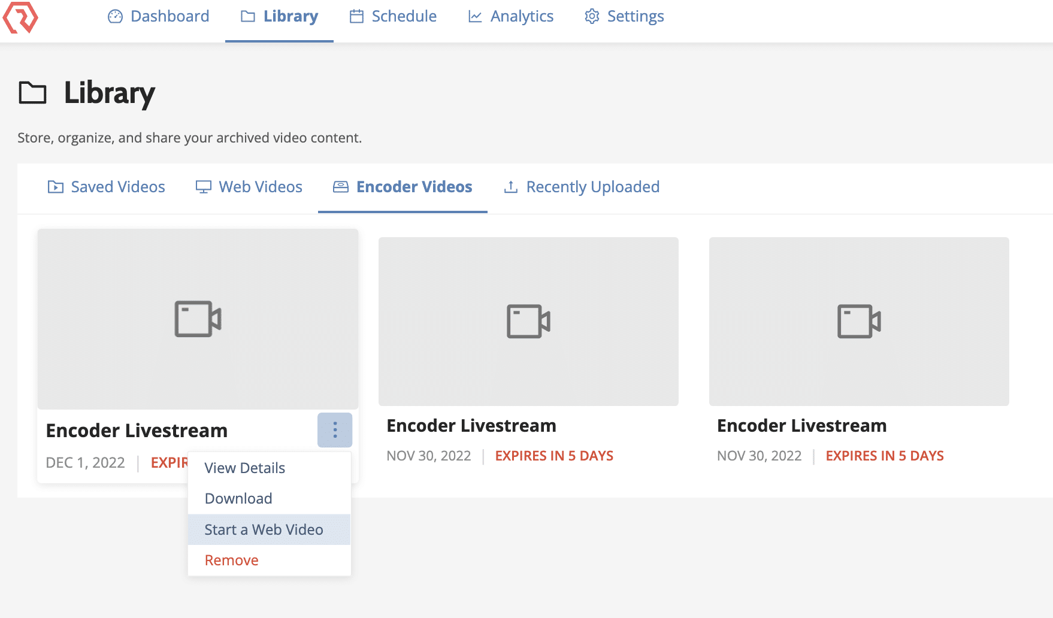The image size is (1053, 618).
Task: Click Remove in the context menu
Action: 232,561
